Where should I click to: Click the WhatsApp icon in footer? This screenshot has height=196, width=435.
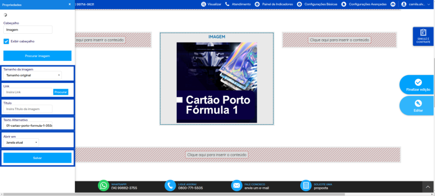(103, 186)
